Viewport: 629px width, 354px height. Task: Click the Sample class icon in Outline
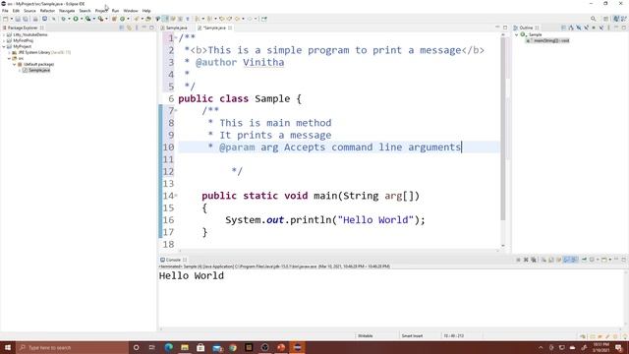click(523, 35)
